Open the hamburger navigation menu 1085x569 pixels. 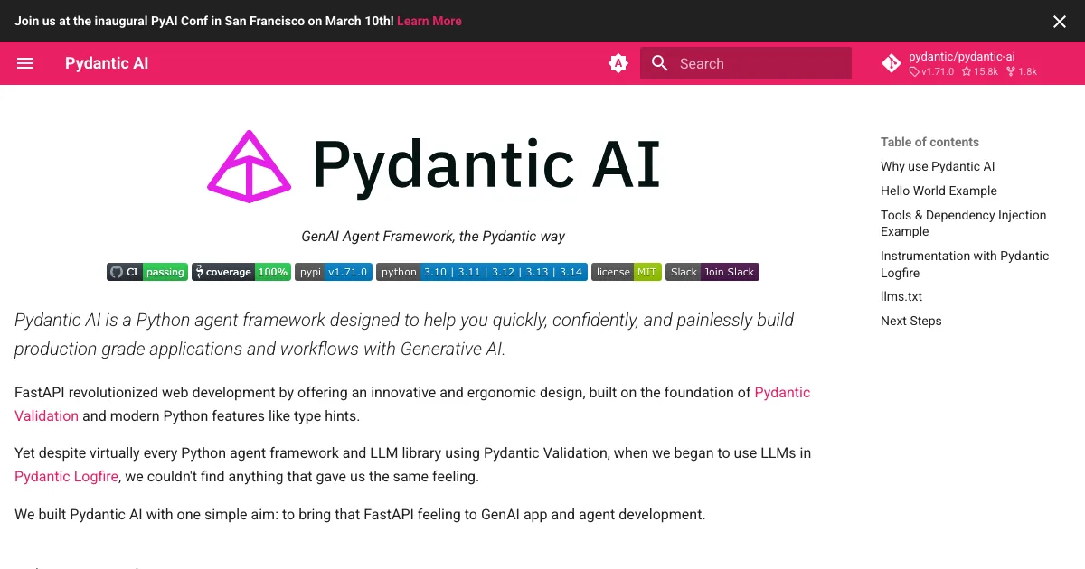click(x=25, y=63)
